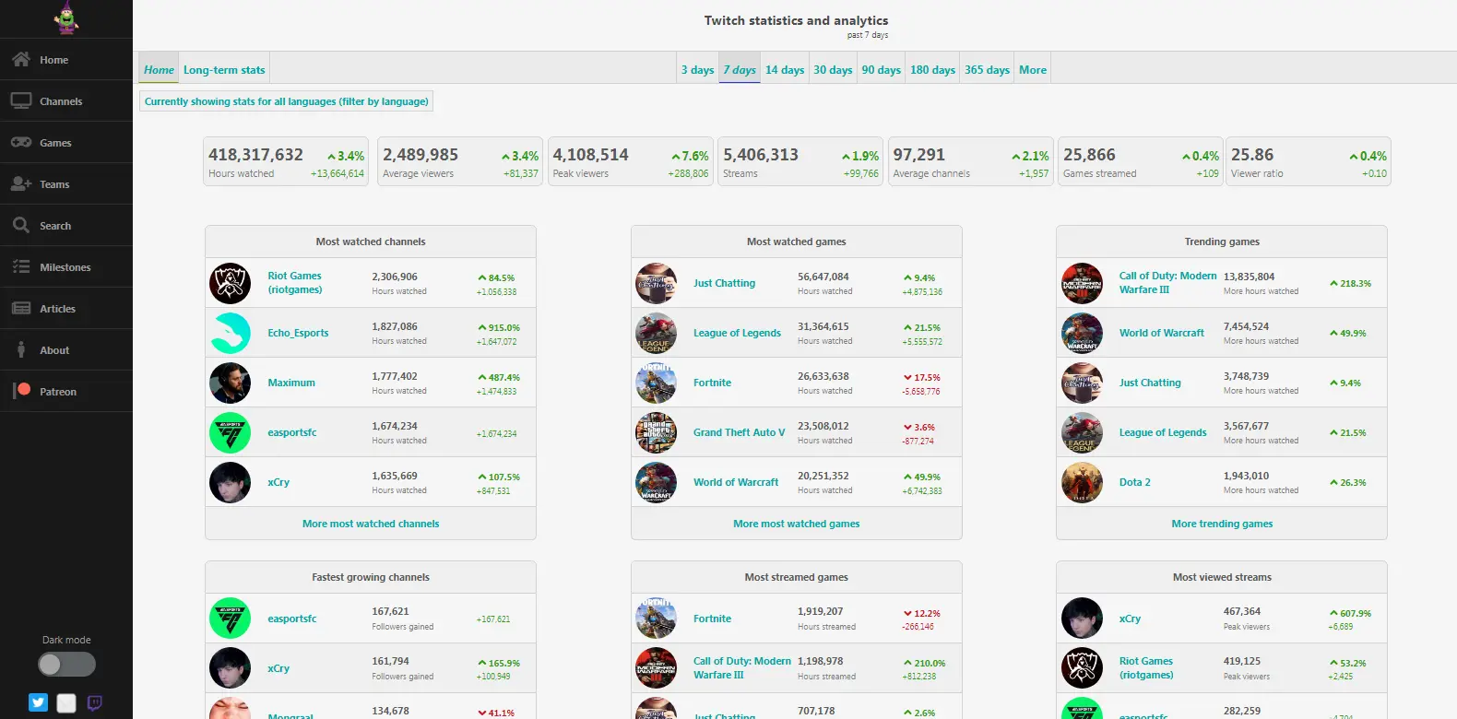Click the Streams stat card
The image size is (1457, 719).
tap(800, 161)
